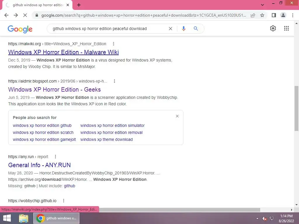Require github via Must include link

[69, 186]
